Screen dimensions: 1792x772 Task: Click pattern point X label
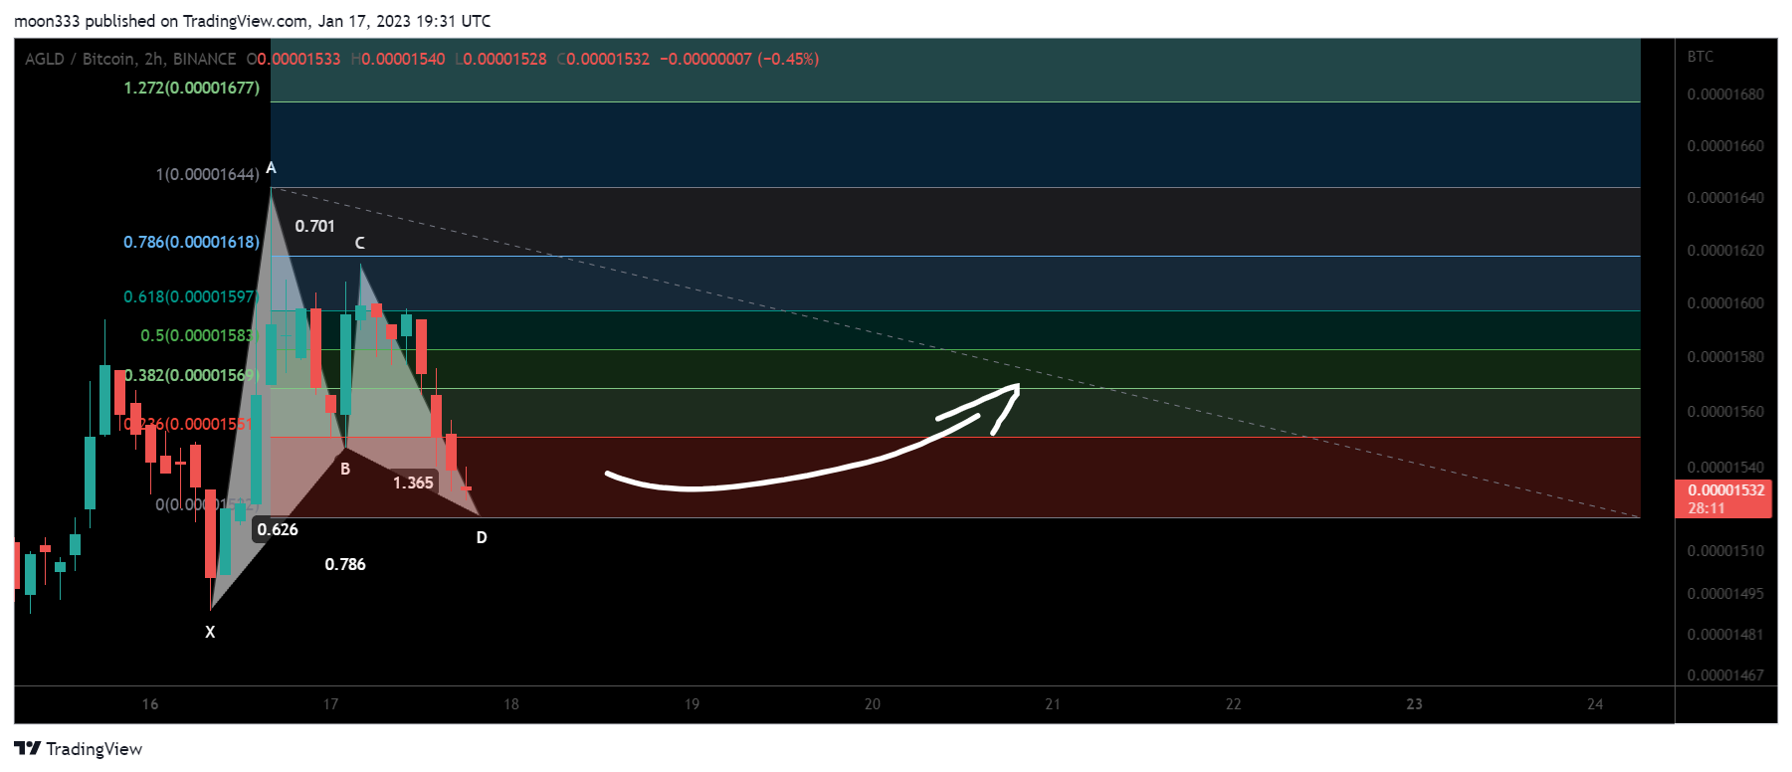210,632
